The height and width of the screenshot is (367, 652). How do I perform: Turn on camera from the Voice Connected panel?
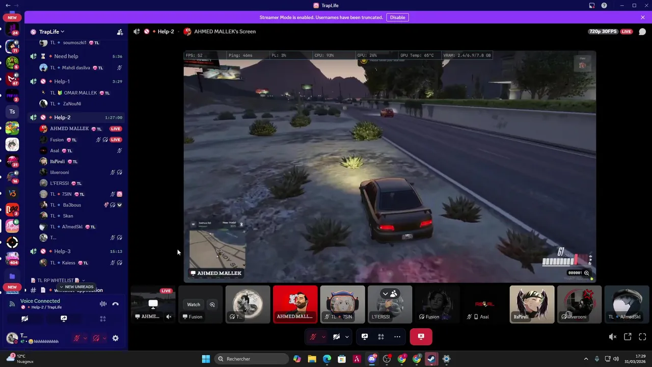(24, 319)
